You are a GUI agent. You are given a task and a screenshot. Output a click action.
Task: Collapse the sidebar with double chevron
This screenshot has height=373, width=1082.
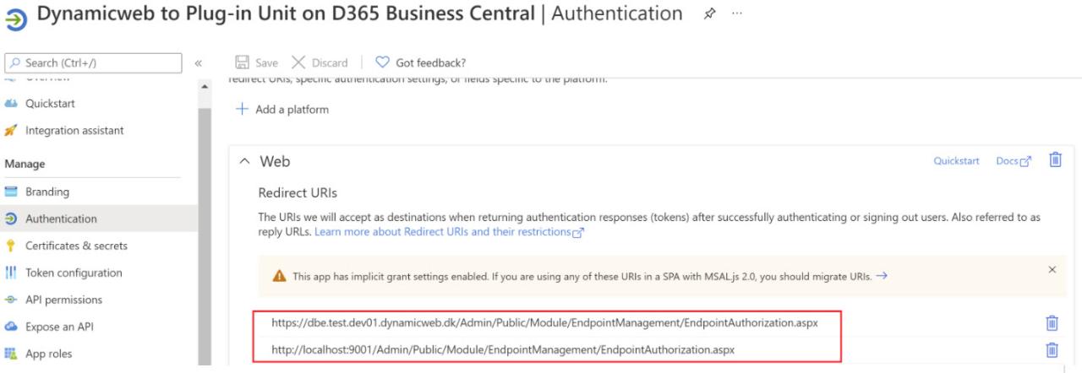(x=199, y=63)
